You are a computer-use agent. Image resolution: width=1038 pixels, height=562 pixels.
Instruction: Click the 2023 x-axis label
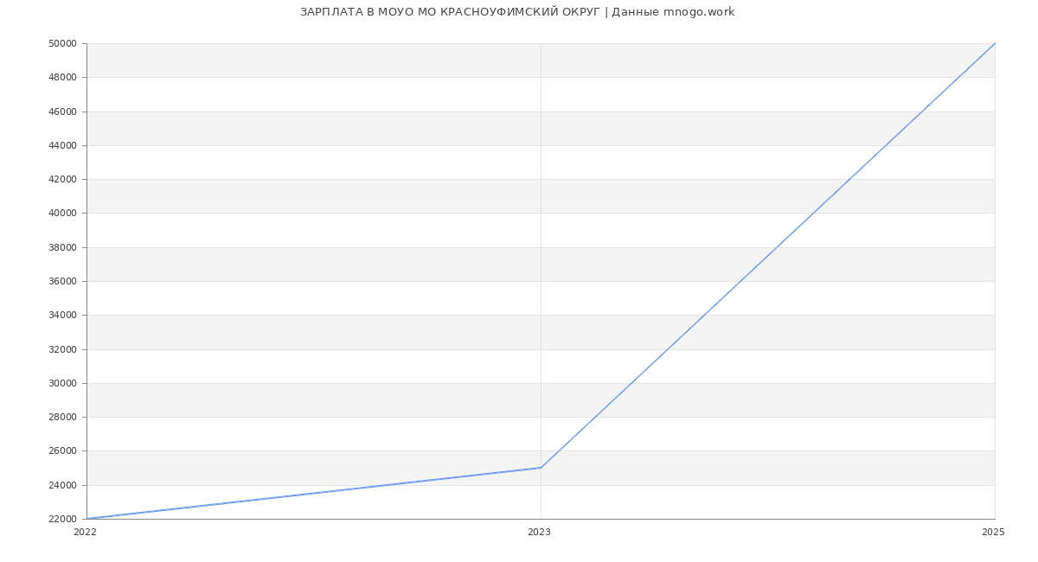539,533
